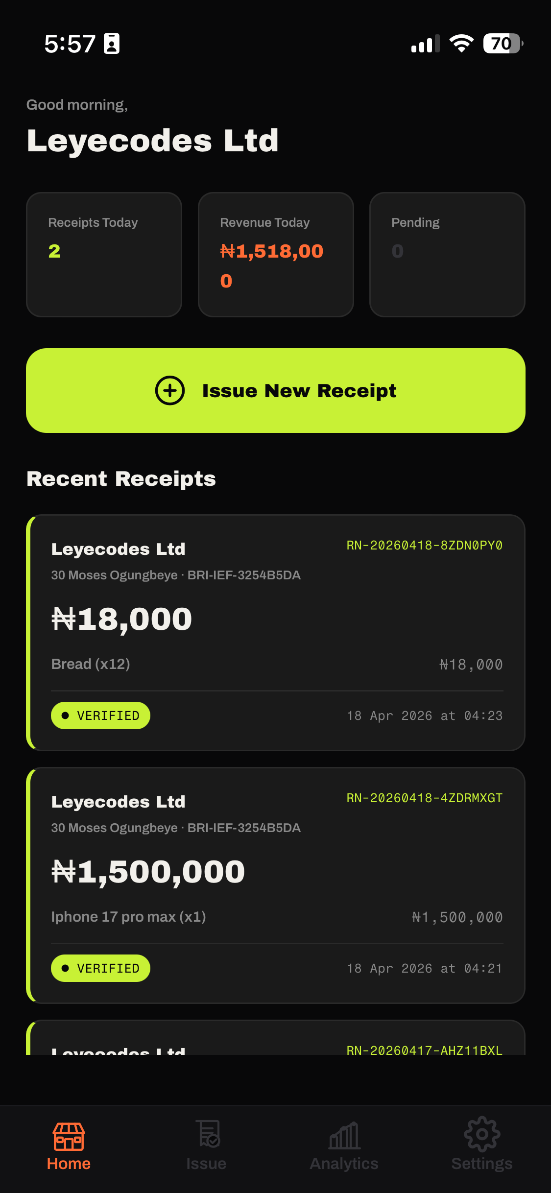
Task: Open the ₦1,500,000 iPhone receipt
Action: [x=276, y=885]
